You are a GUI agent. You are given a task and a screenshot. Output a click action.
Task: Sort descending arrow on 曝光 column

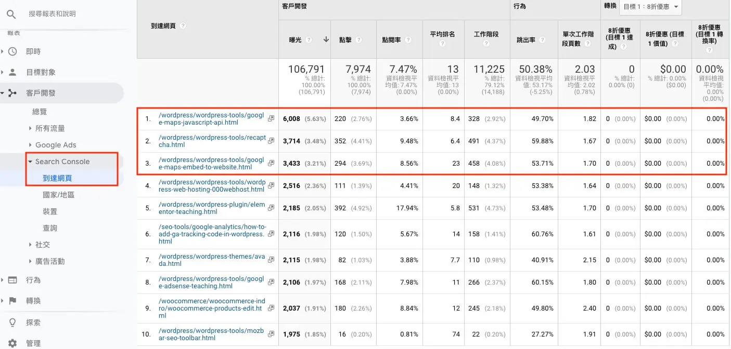[326, 39]
